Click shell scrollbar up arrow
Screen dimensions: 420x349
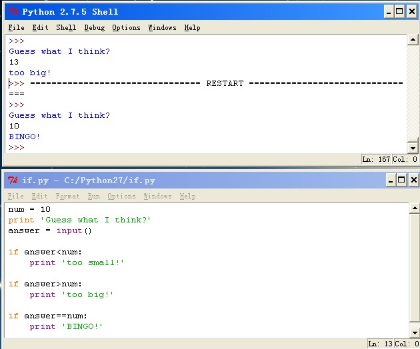click(413, 40)
